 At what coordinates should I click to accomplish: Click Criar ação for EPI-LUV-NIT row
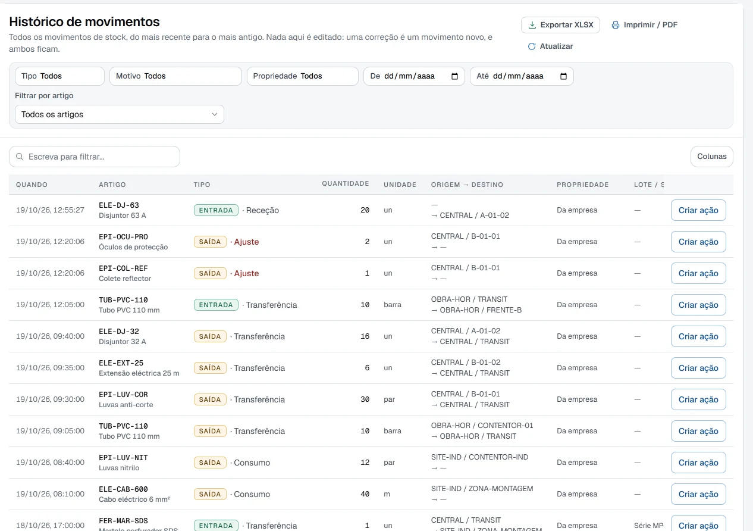point(698,463)
